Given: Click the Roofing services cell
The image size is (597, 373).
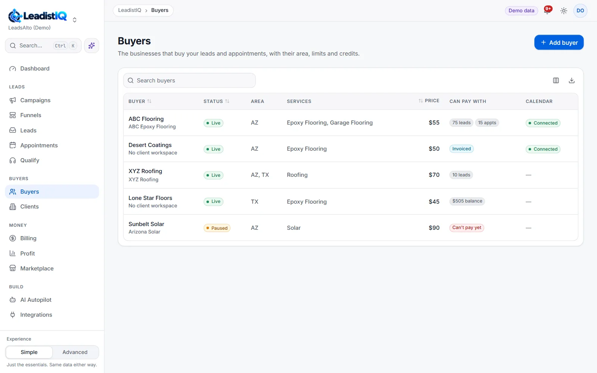Looking at the screenshot, I should click(297, 175).
